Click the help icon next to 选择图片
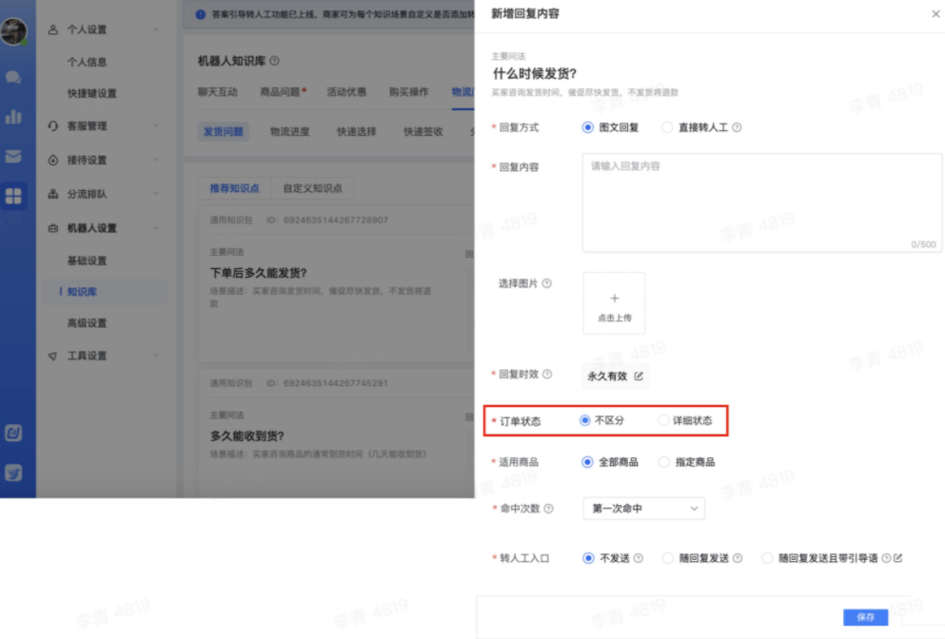This screenshot has height=639, width=945. click(546, 283)
